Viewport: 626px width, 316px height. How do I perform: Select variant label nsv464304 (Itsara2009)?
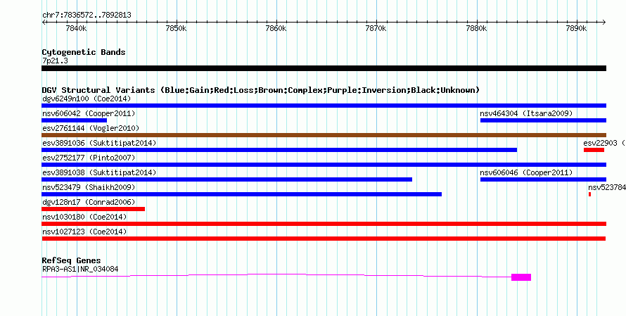(x=526, y=113)
